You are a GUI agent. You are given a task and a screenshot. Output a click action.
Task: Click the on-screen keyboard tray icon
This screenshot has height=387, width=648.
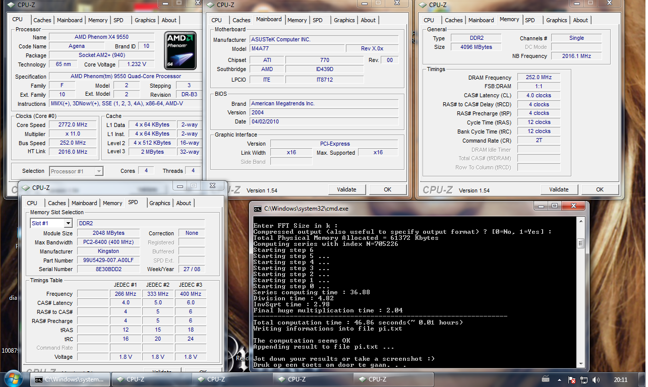coord(546,379)
